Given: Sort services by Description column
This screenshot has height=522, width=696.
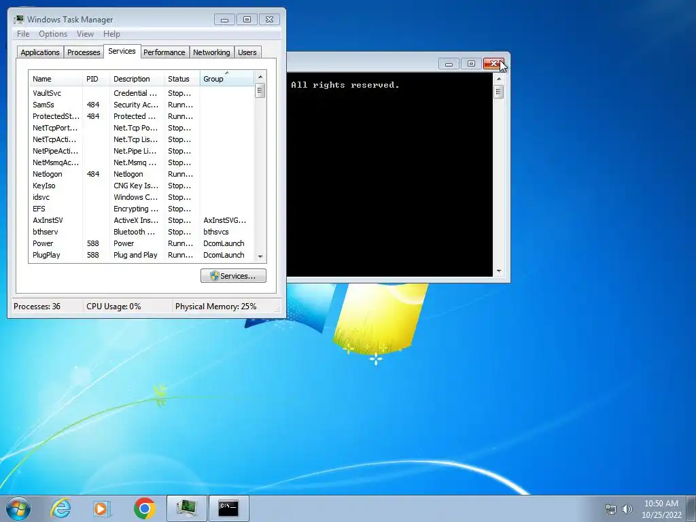Looking at the screenshot, I should point(136,79).
